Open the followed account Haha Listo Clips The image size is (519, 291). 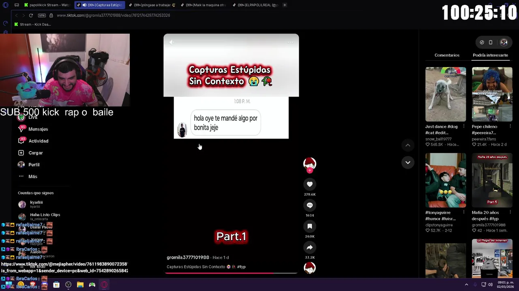tap(40, 216)
